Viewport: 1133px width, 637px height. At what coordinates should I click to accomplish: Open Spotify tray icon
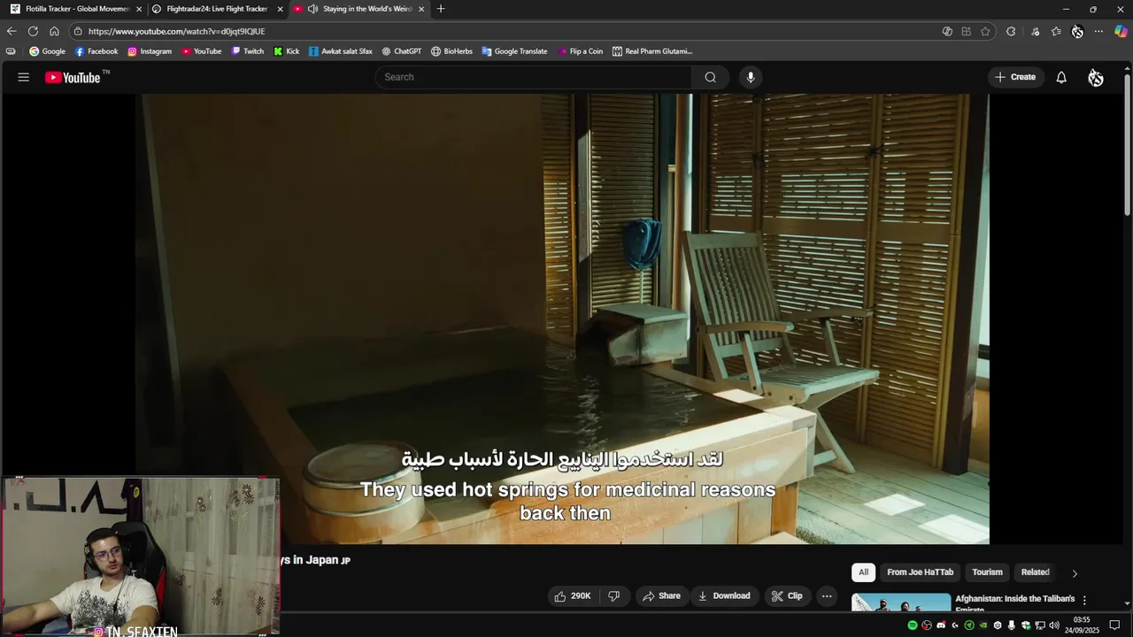[x=913, y=625]
